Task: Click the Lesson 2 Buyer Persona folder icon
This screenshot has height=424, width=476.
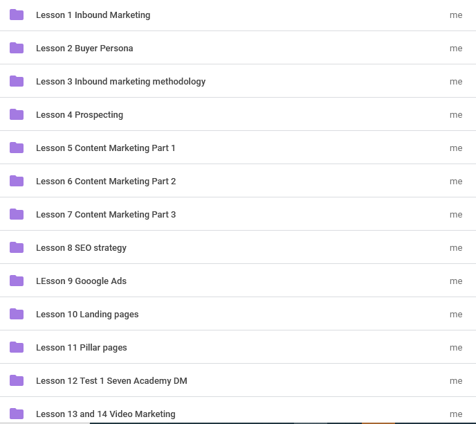Action: coord(17,48)
